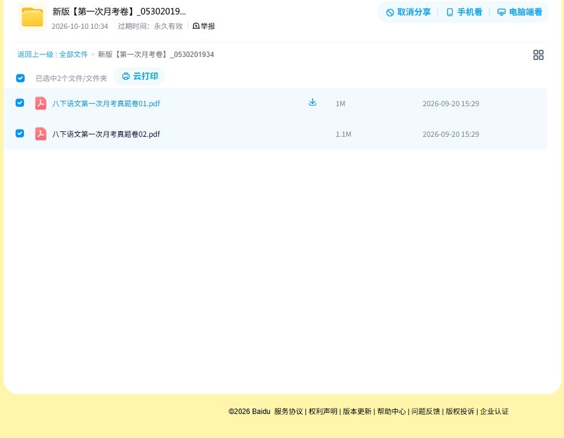Start 云打印 cloud printing
This screenshot has width=564, height=438.
(x=140, y=76)
